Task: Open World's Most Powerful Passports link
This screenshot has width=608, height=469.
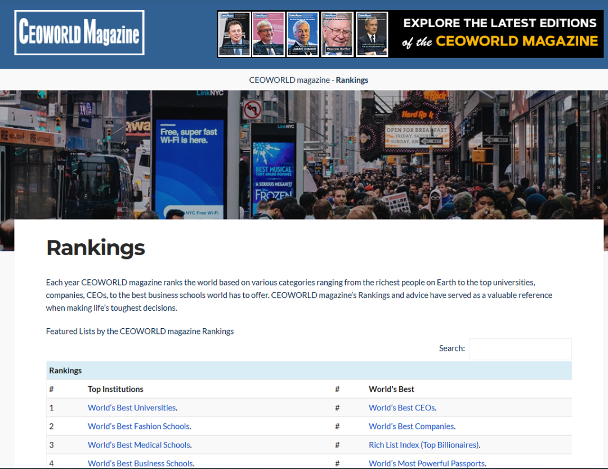Action: tap(426, 463)
